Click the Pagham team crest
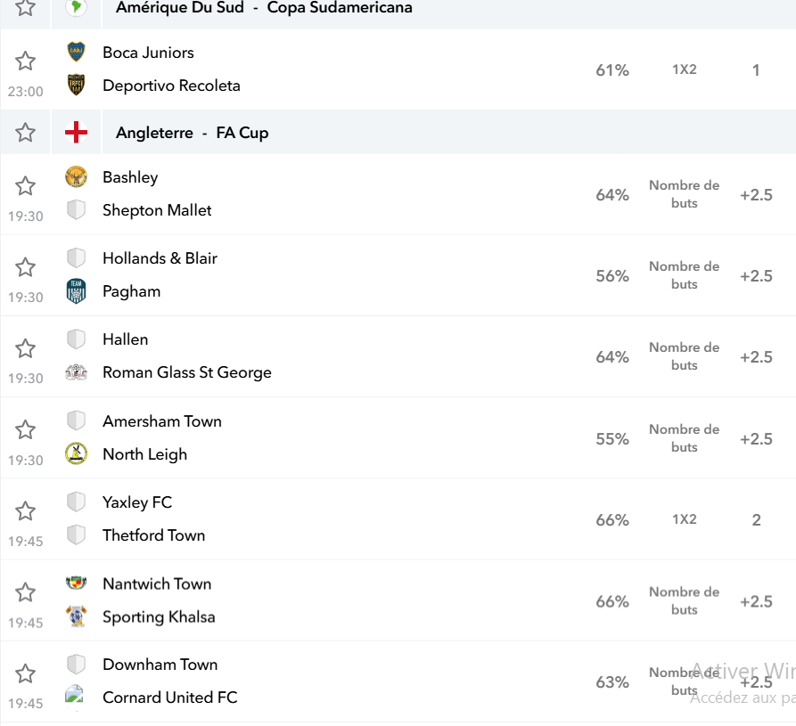The height and width of the screenshot is (726, 796). 76,291
